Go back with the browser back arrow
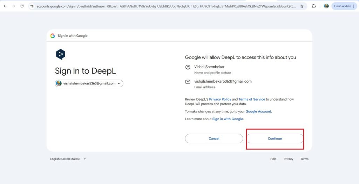 coord(5,6)
